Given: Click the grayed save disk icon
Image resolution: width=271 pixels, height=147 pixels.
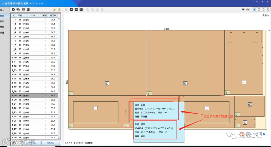Looking at the screenshot, I should pos(66,10).
